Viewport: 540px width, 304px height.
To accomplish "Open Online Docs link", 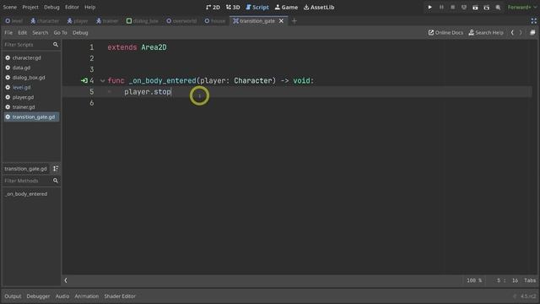I will (x=445, y=32).
